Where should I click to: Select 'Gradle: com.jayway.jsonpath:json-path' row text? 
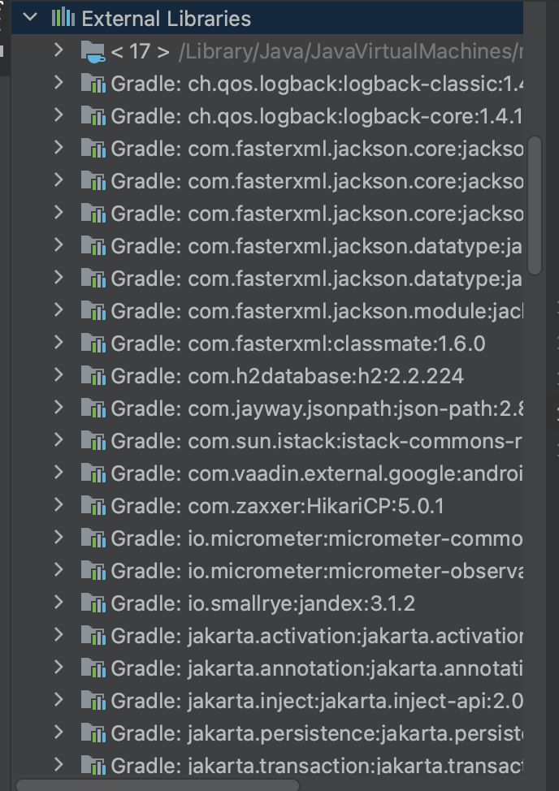pos(317,408)
